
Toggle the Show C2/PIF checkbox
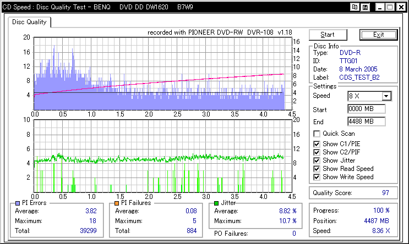coord(317,152)
